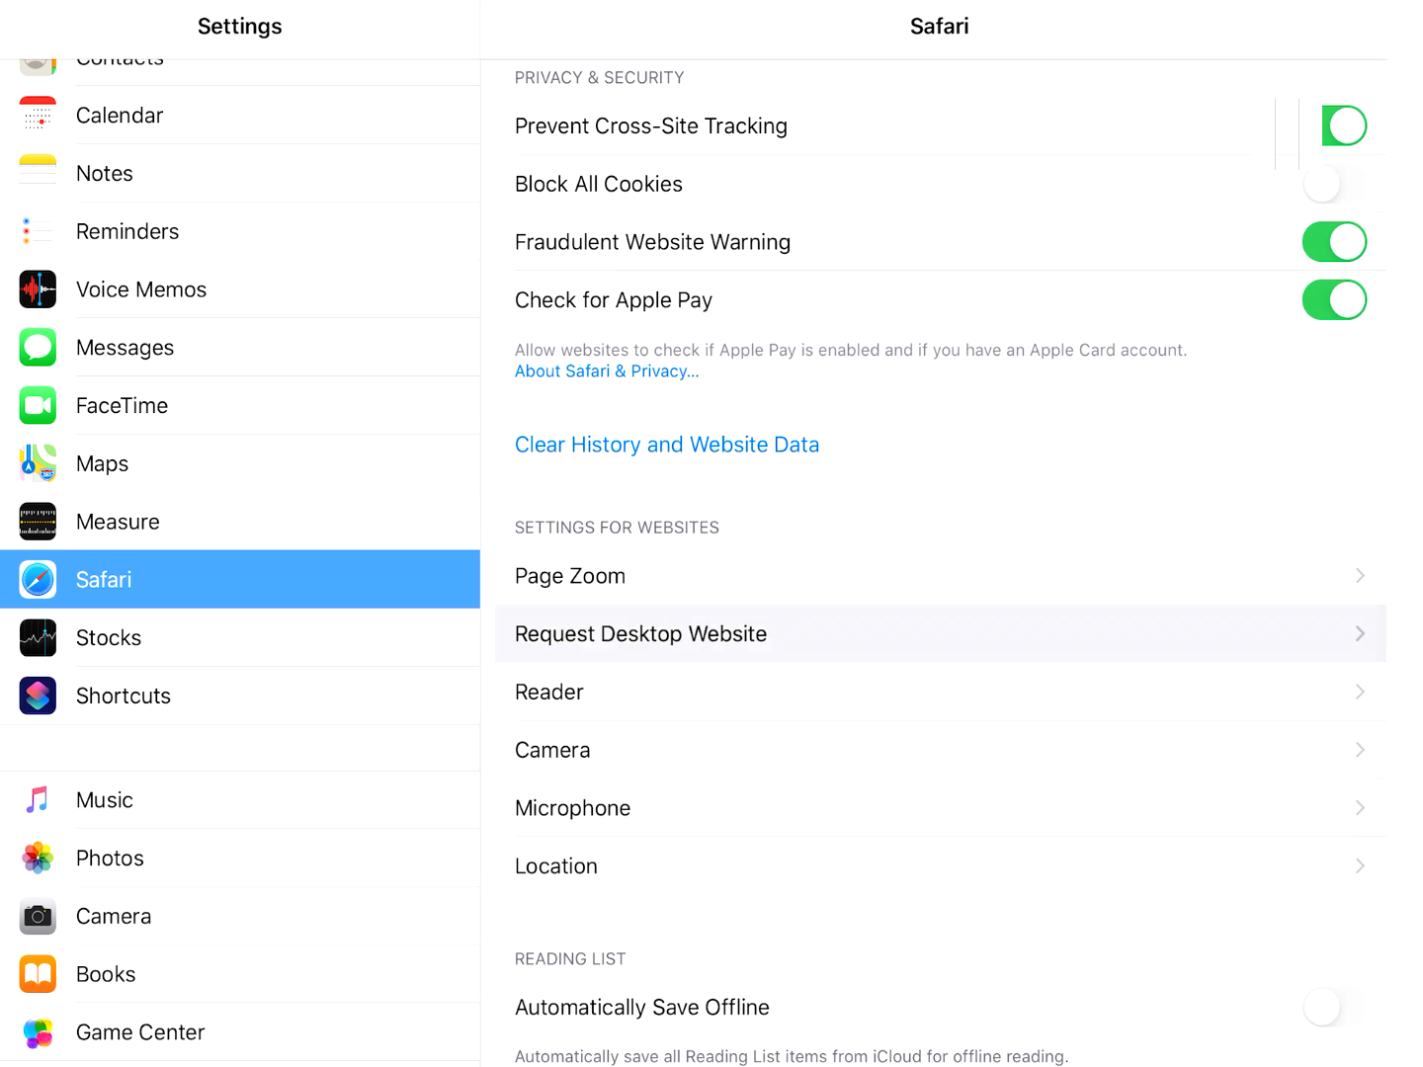Enable the Block All Cookies switch
The image size is (1423, 1067).
pos(1334,184)
